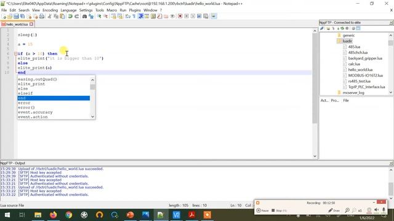Select backyard_gripper.lua in NppFTP tree
The height and width of the screenshot is (221, 394).
[x=365, y=58]
